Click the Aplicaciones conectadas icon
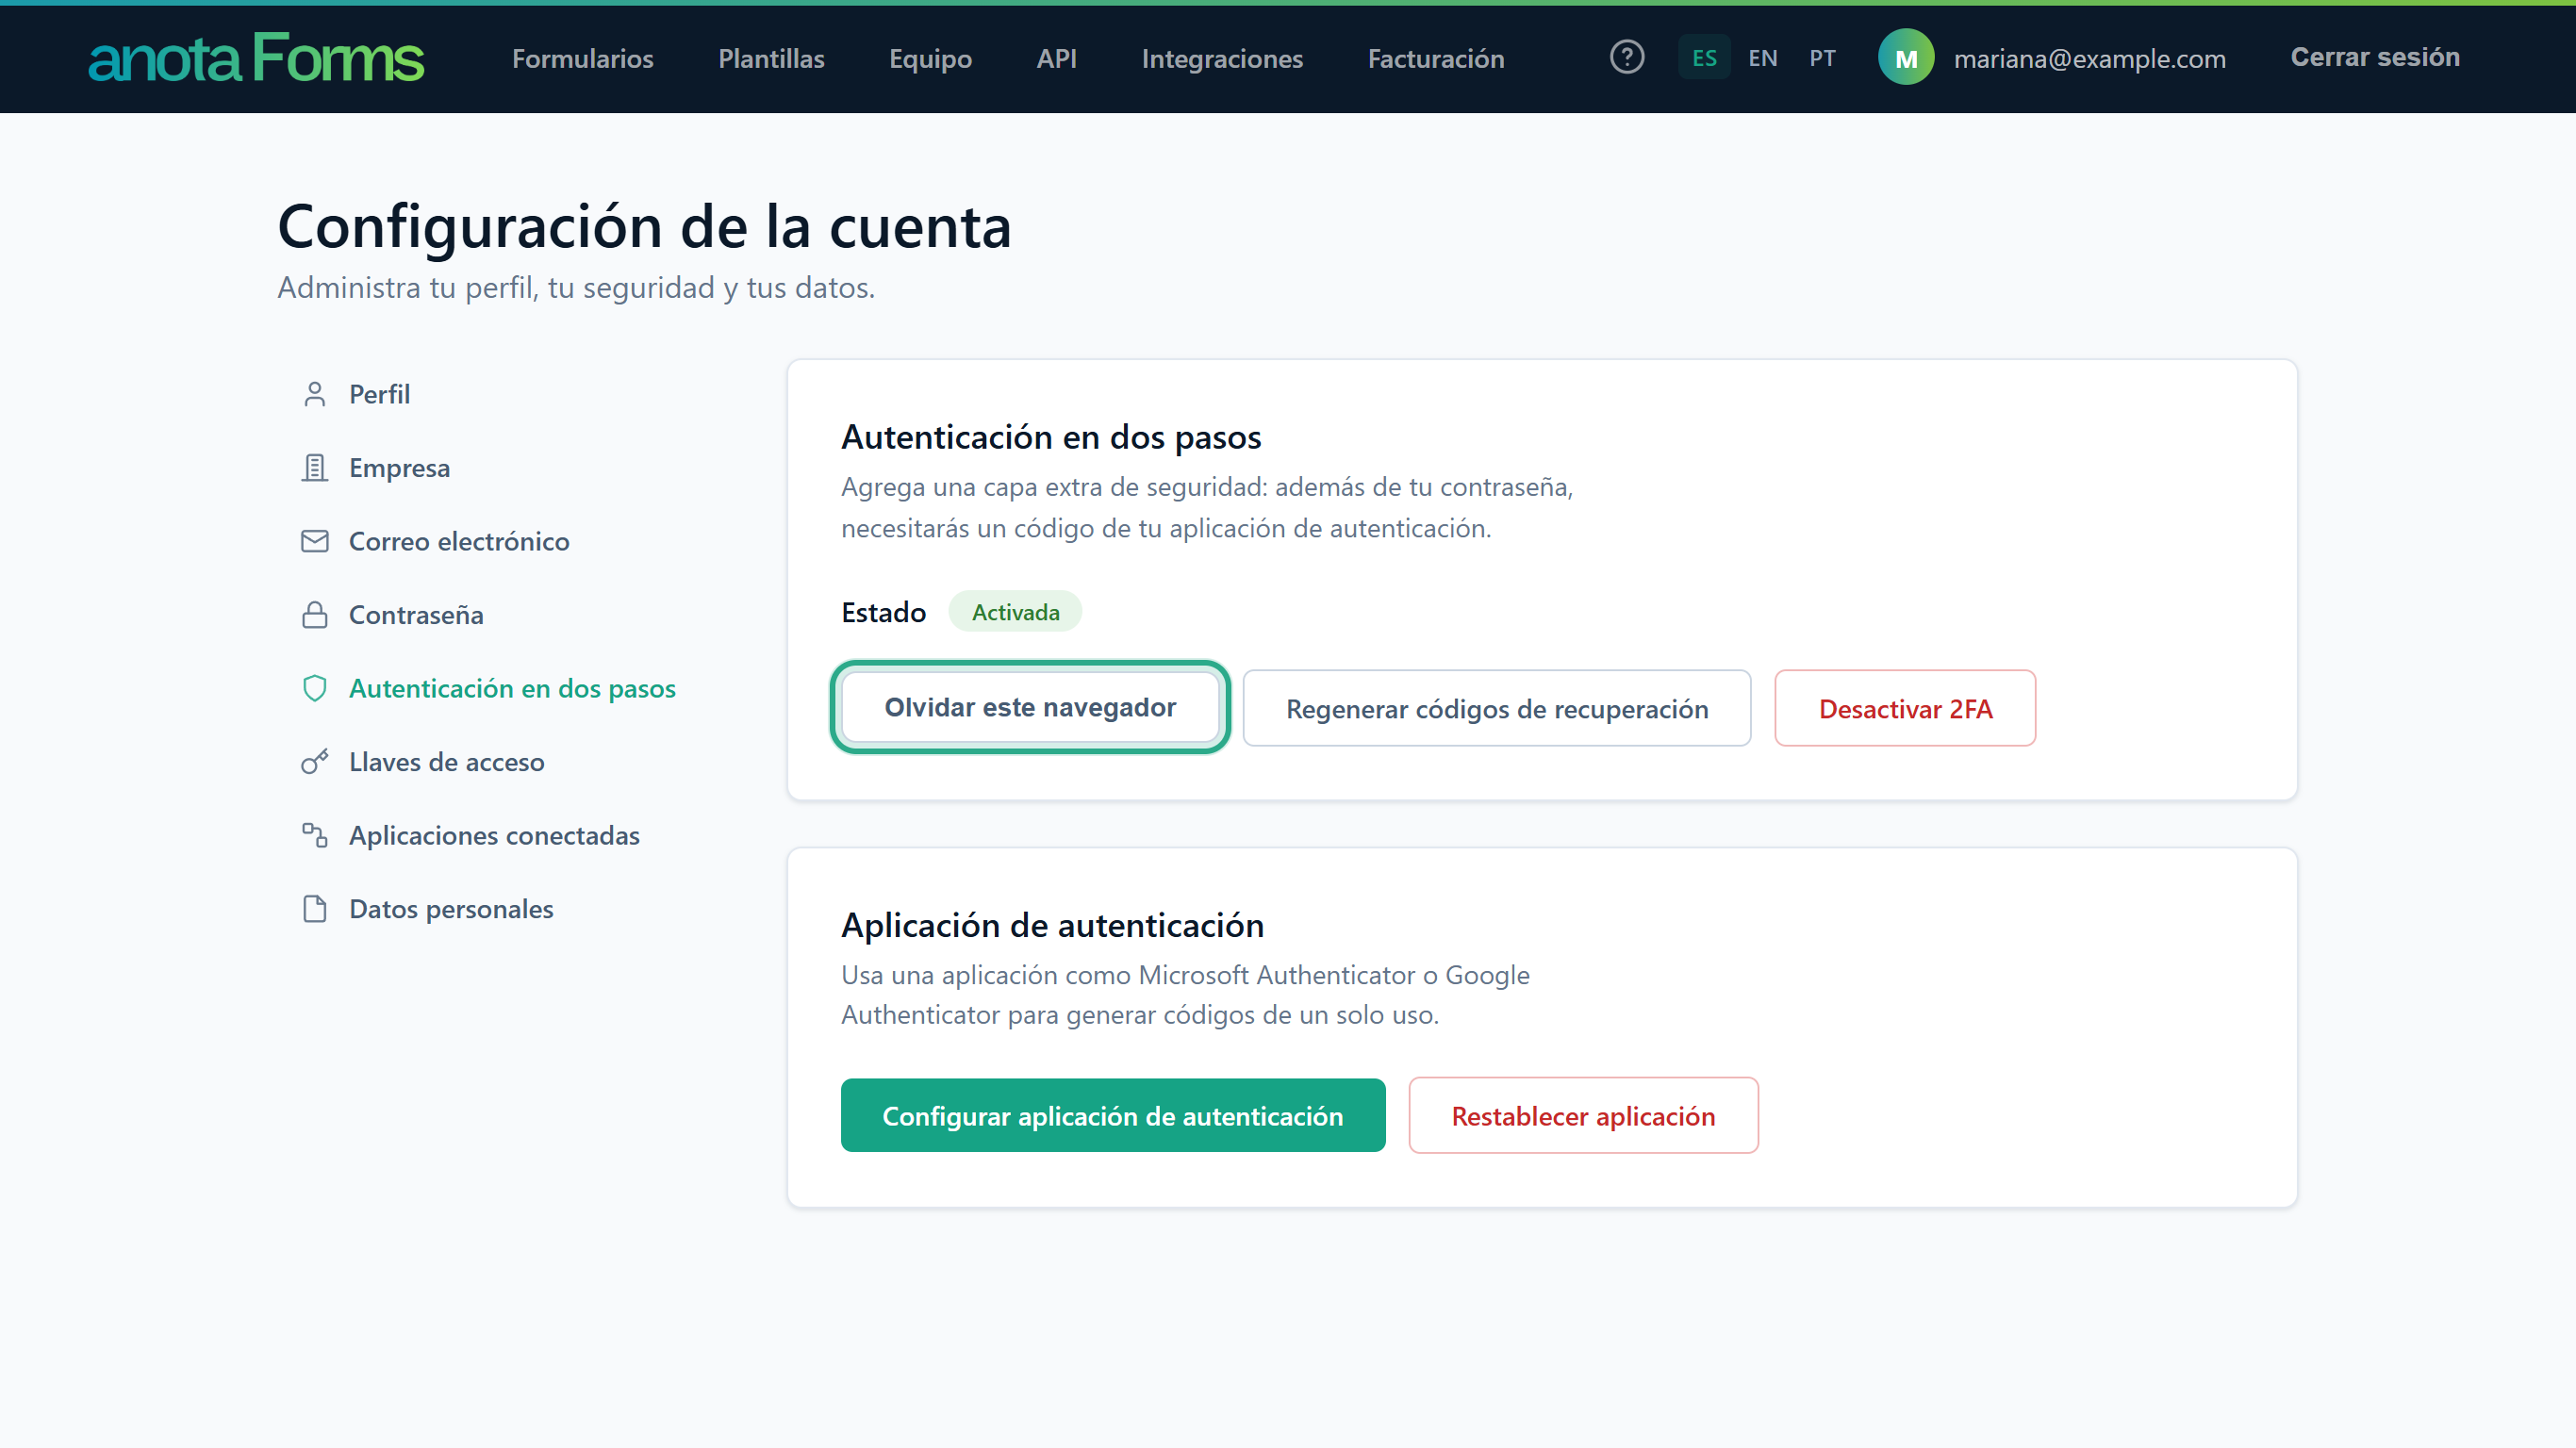This screenshot has width=2576, height=1448. tap(315, 835)
